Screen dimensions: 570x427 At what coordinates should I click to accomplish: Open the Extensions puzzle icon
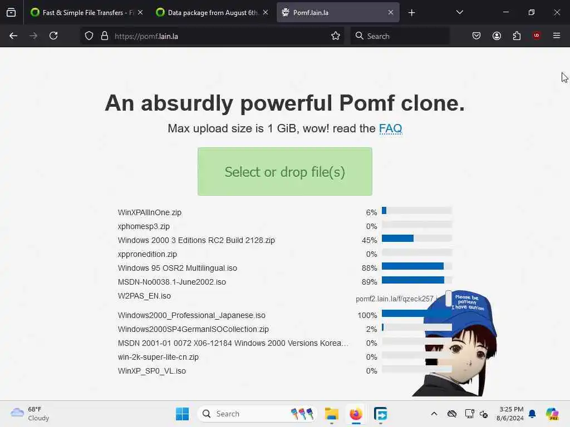(517, 36)
